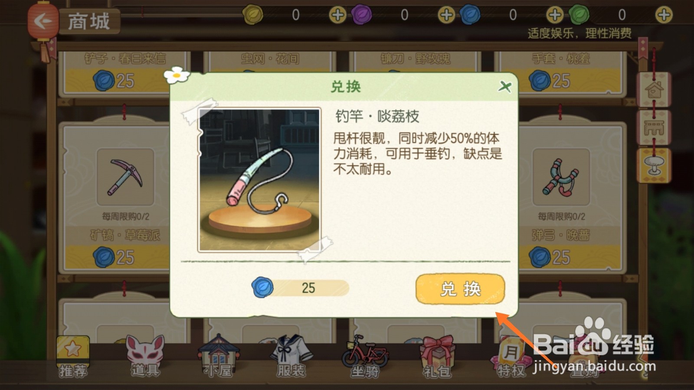Open the 小屋 cottage tab
Viewport: 694px width, 390px height.
[219, 356]
